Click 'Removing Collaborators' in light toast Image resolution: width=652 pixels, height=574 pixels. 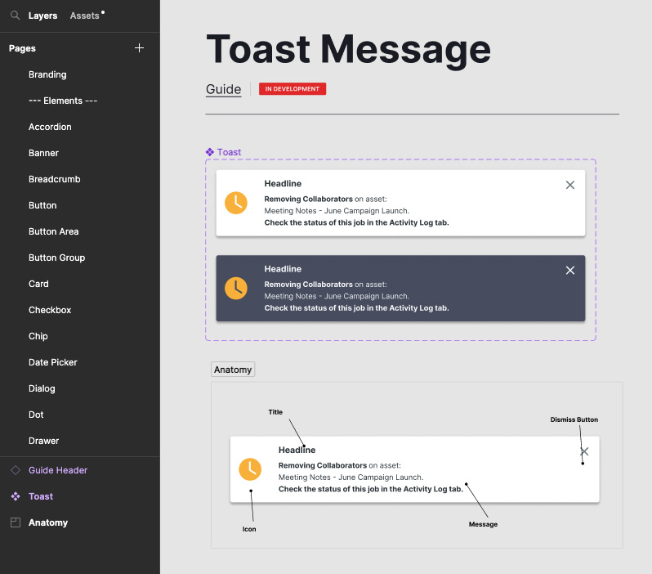(x=309, y=199)
